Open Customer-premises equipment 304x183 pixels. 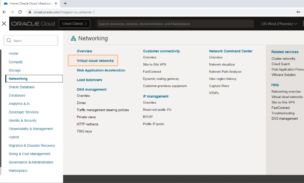tap(165, 86)
